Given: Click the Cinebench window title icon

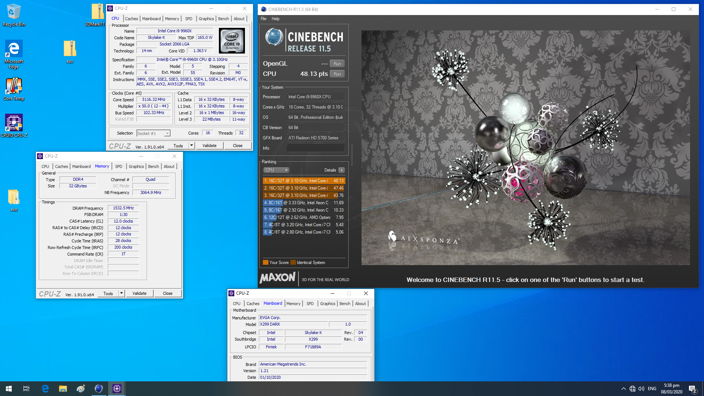Looking at the screenshot, I should (263, 9).
